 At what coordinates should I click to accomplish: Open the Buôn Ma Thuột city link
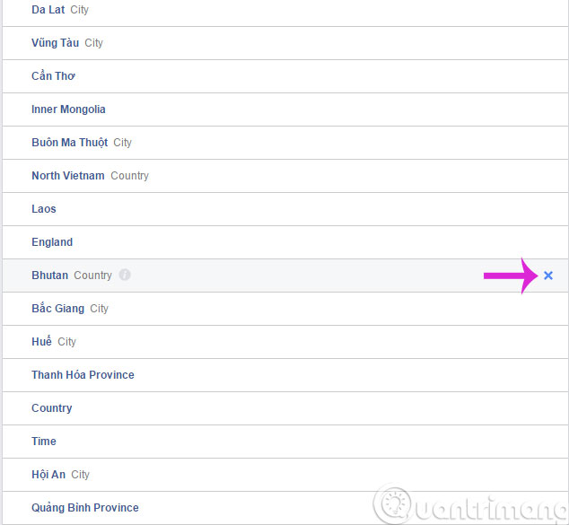click(x=70, y=142)
